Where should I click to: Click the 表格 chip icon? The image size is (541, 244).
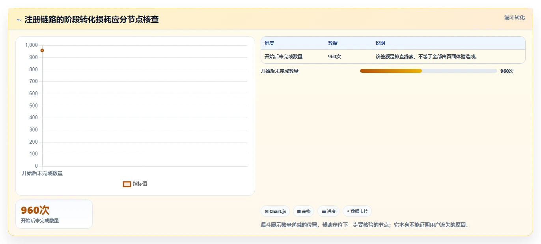pyautogui.click(x=299, y=212)
